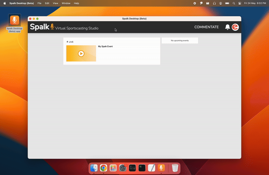Click the LIVE label
Image resolution: width=269 pixels, height=175 pixels.
point(70,42)
